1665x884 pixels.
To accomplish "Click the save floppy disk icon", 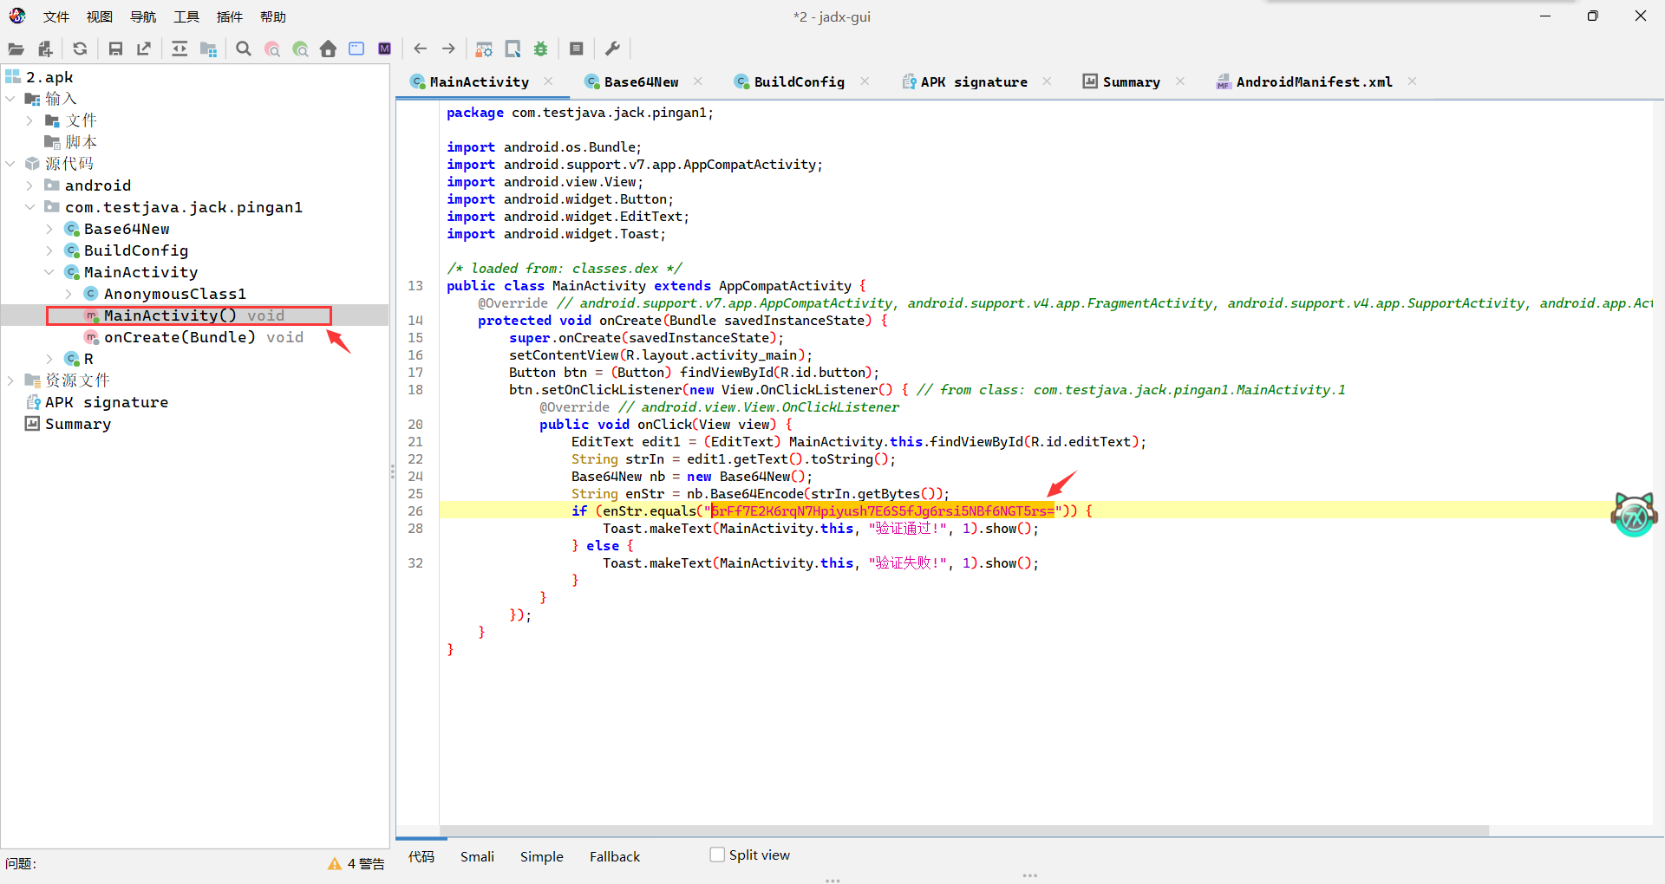I will [115, 49].
